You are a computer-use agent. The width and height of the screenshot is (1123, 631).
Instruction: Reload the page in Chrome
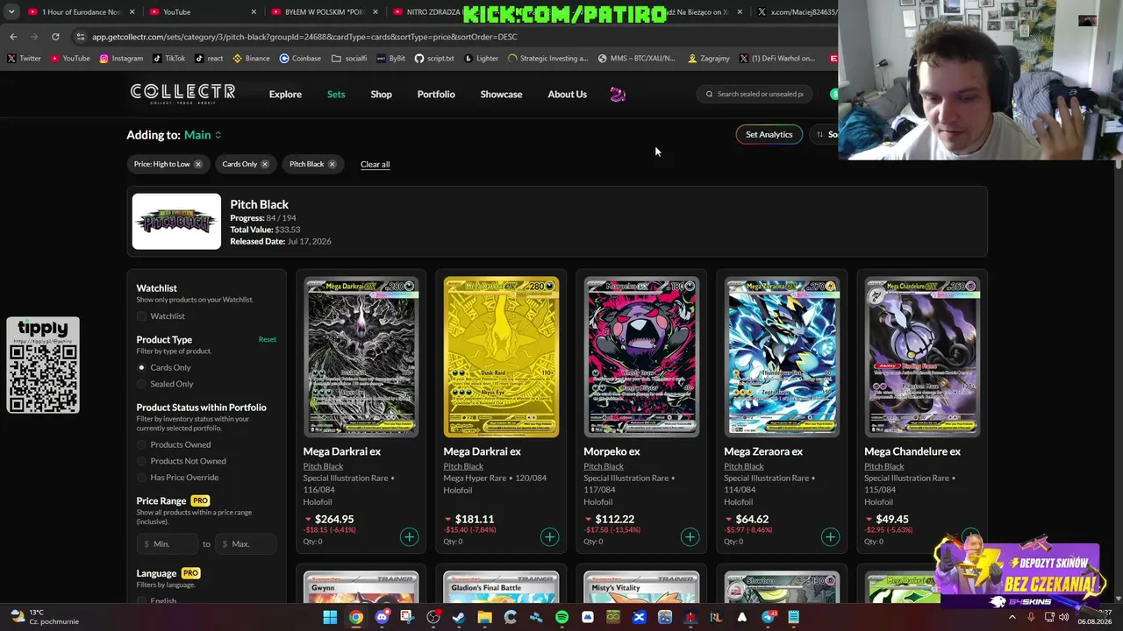click(55, 37)
